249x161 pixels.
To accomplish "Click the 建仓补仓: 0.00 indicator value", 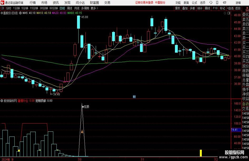I will 26,101.
